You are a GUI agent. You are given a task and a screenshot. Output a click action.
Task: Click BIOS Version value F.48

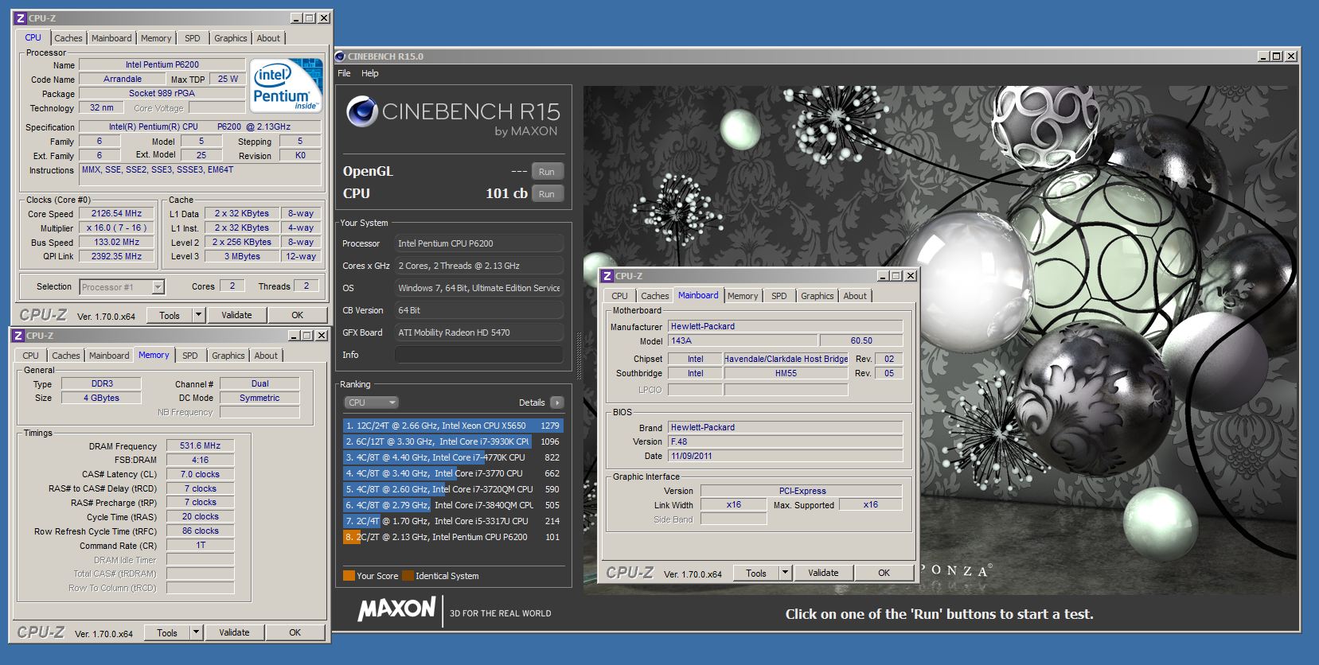click(x=786, y=441)
